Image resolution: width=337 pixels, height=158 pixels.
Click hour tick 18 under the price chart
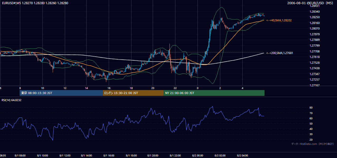(x=131, y=88)
